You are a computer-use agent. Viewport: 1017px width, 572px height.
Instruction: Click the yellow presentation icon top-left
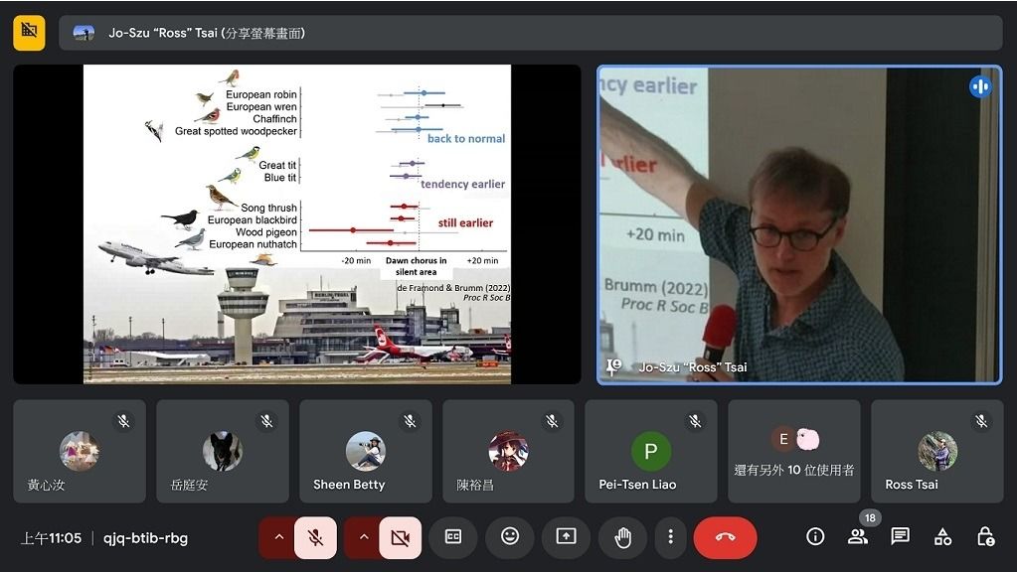point(29,32)
